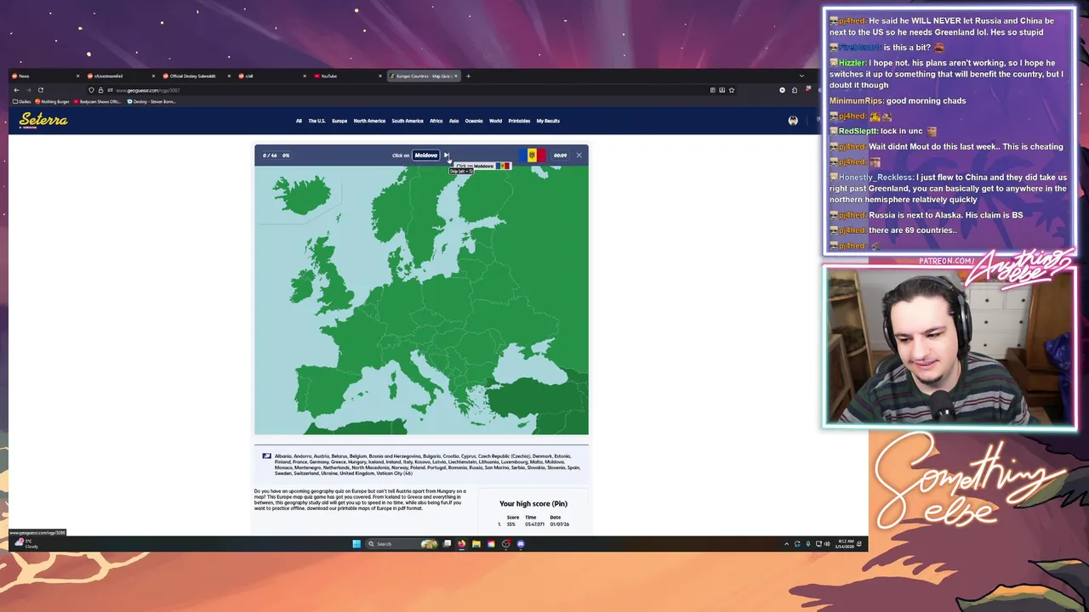Click the 55% high score entry
1089x612 pixels.
tap(511, 524)
